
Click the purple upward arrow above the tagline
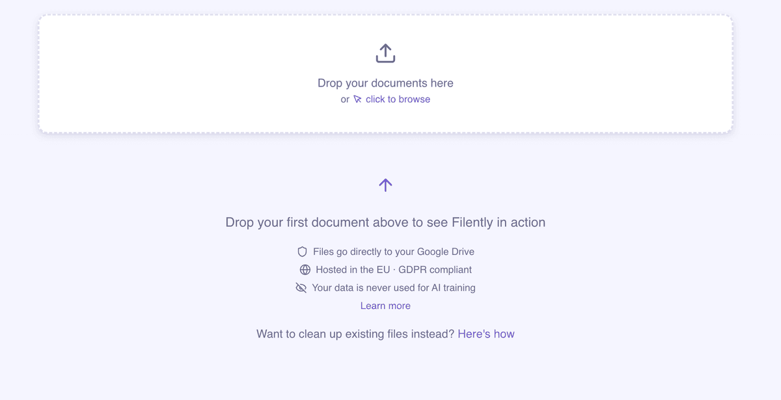pyautogui.click(x=385, y=185)
